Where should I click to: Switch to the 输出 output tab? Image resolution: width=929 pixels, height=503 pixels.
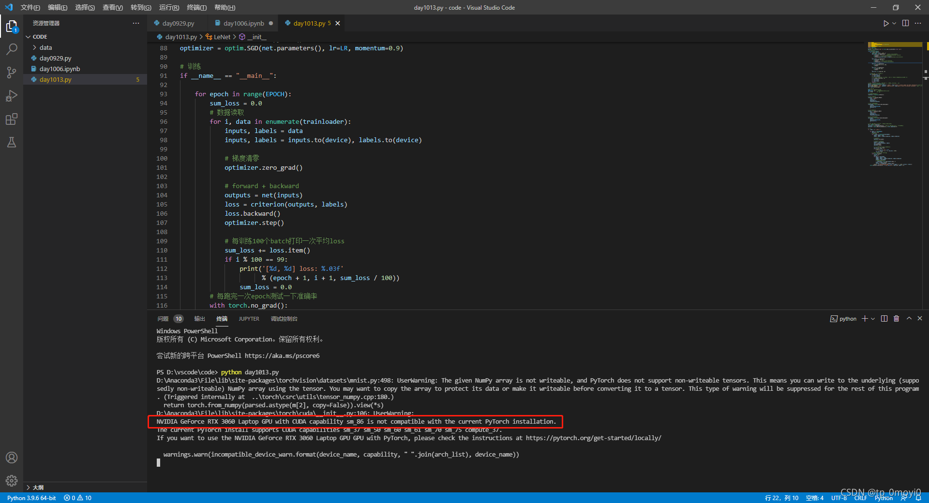click(199, 319)
